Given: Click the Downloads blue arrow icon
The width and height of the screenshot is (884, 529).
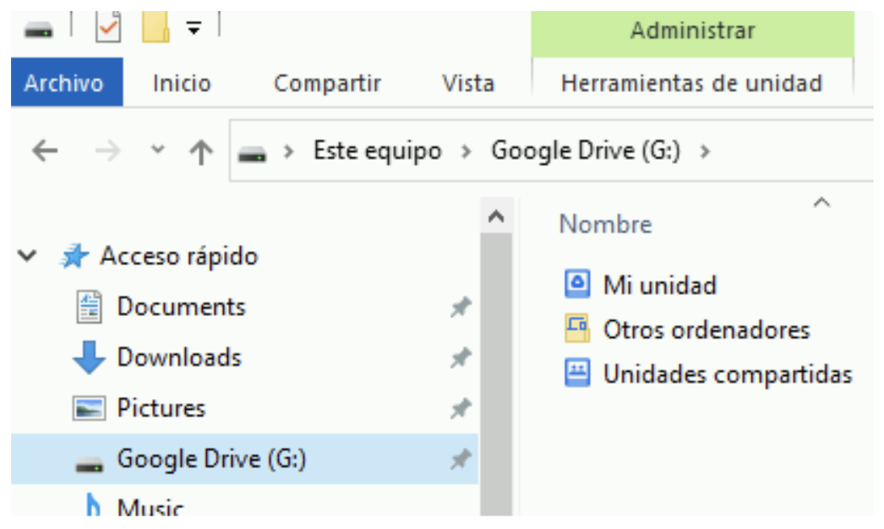Looking at the screenshot, I should click(x=89, y=357).
